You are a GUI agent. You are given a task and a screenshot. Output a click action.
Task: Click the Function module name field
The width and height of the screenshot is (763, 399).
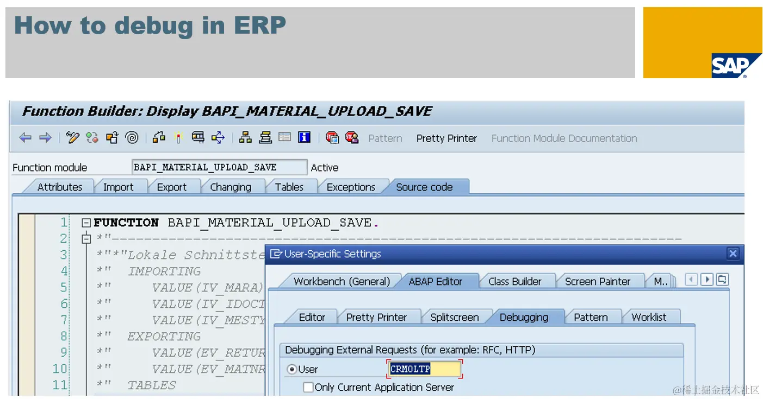coord(219,167)
